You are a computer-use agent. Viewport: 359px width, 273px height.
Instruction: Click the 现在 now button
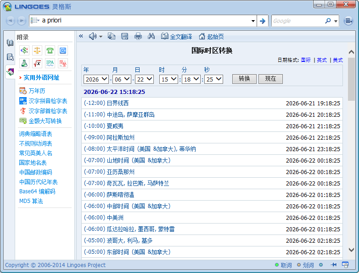coord(270,79)
